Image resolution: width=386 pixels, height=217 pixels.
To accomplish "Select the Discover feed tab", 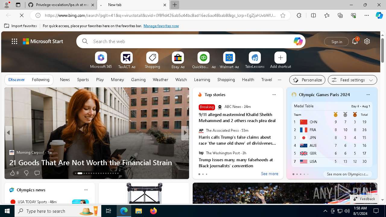I will (17, 80).
